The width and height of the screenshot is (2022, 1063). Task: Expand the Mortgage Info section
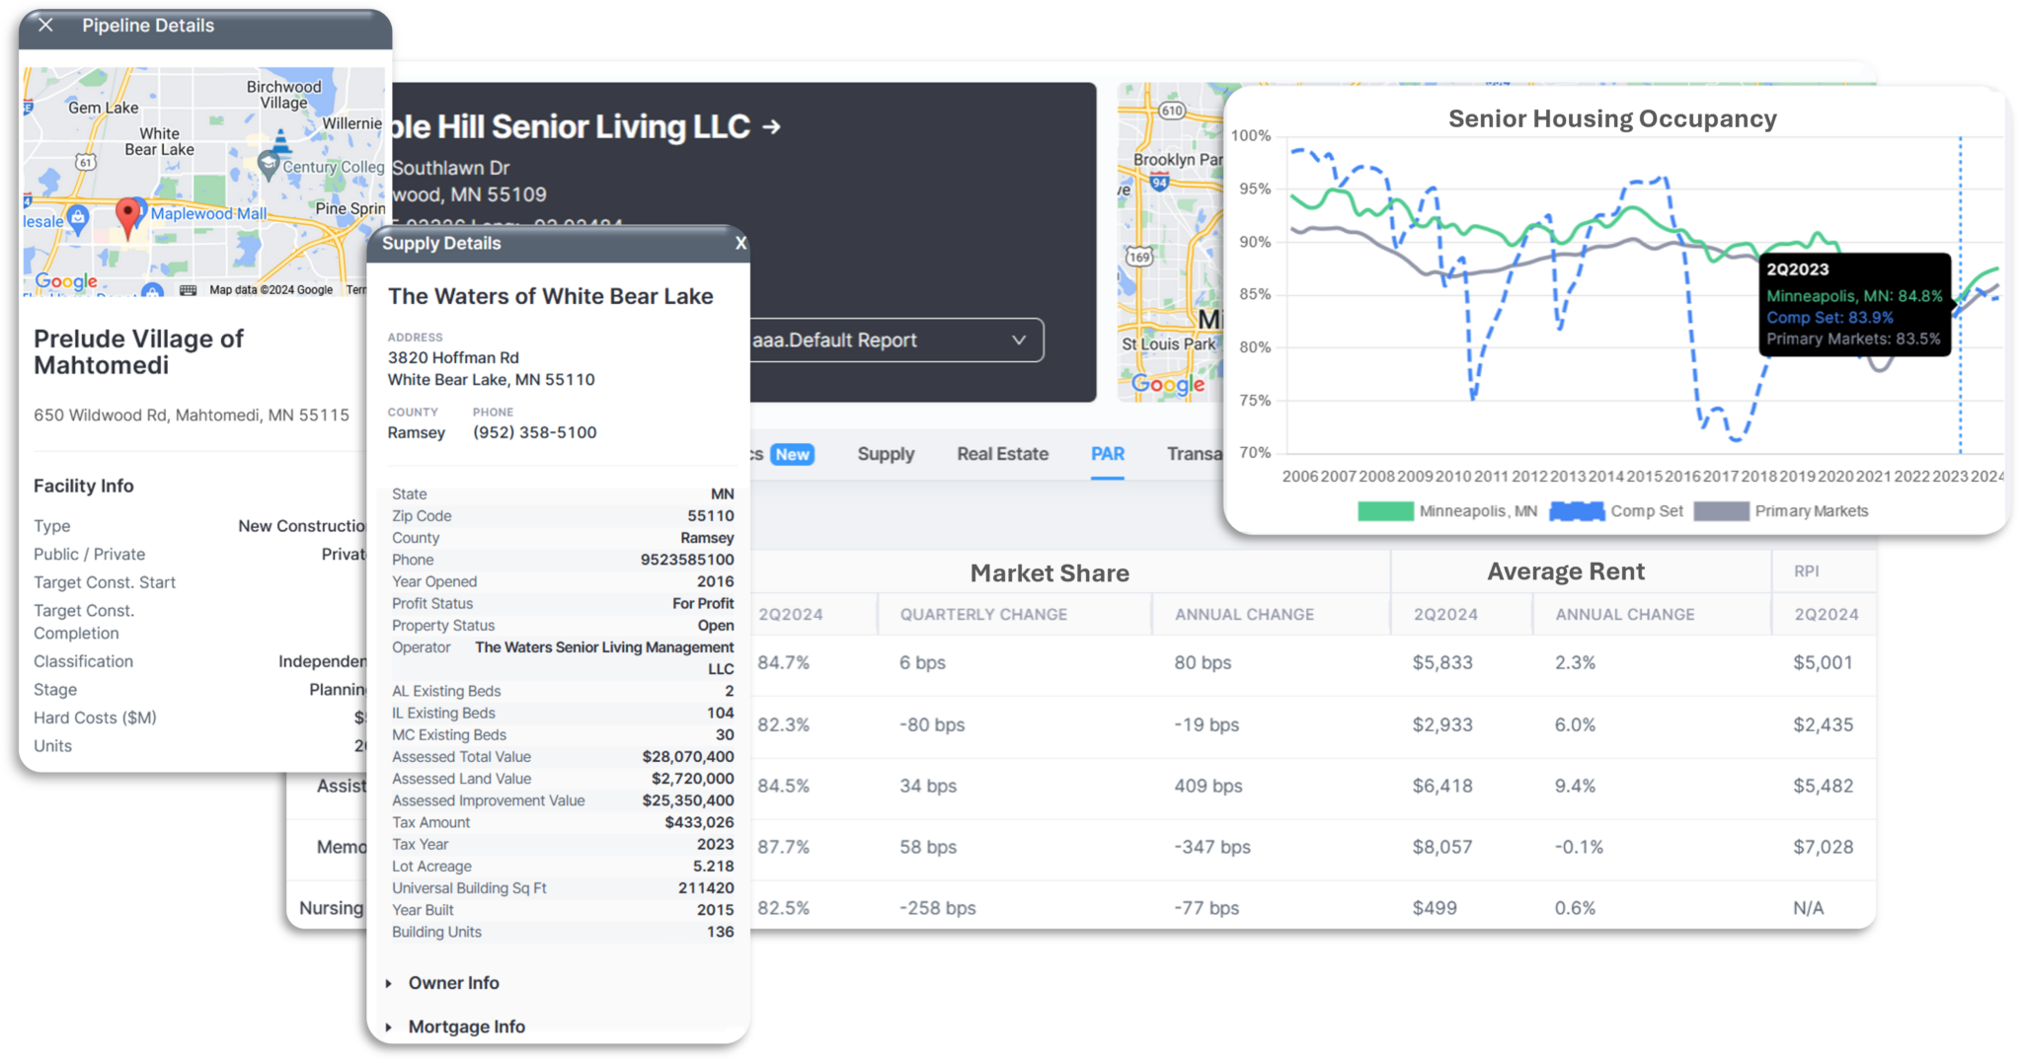466,1026
